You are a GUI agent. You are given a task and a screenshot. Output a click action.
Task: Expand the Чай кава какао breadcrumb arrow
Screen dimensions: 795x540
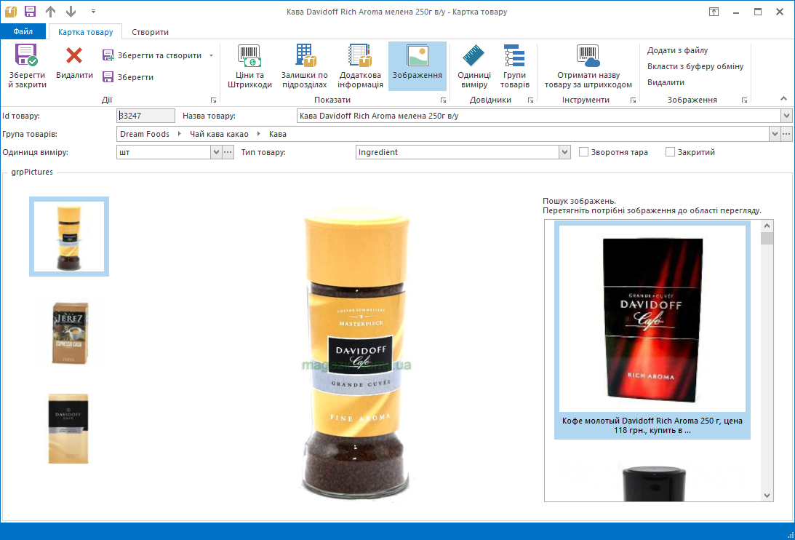tap(259, 134)
